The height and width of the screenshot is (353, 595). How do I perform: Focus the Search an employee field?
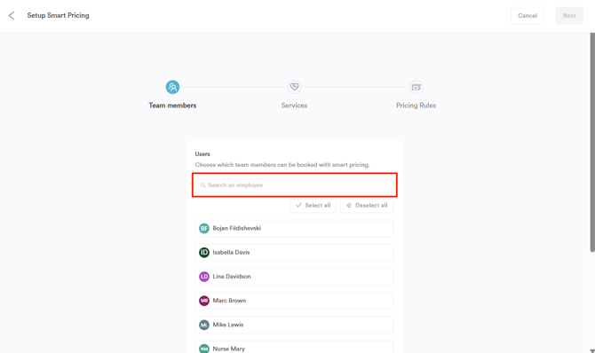click(x=295, y=185)
